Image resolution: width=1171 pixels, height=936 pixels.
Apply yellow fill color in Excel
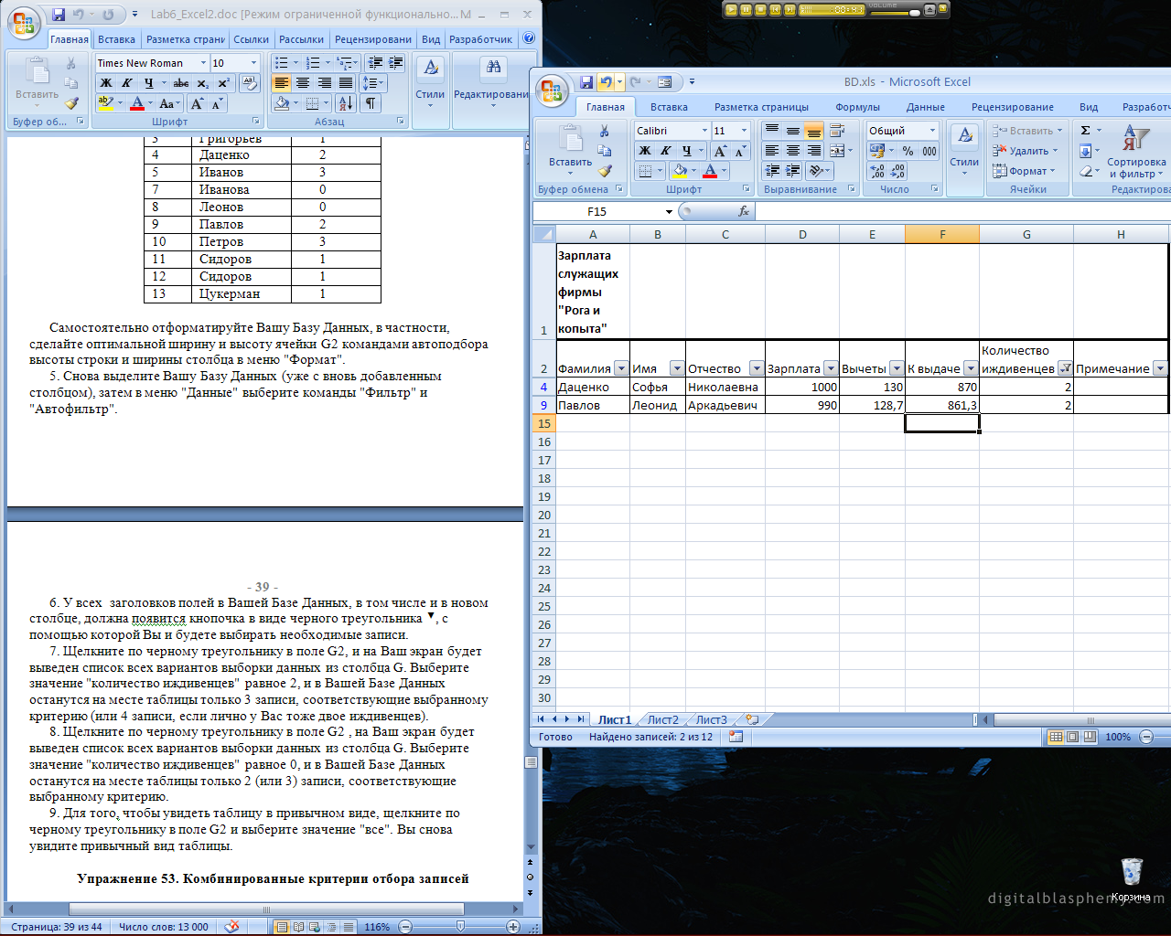pyautogui.click(x=679, y=171)
